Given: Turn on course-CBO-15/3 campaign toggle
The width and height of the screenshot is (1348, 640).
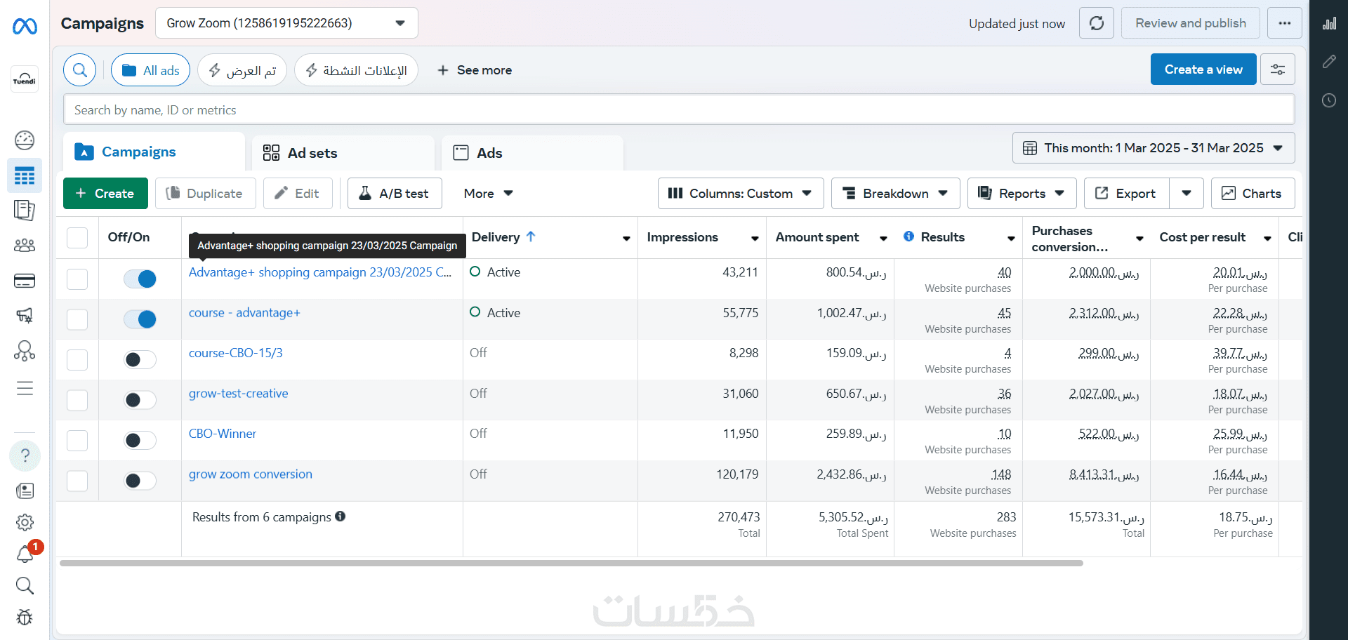Looking at the screenshot, I should 140,360.
